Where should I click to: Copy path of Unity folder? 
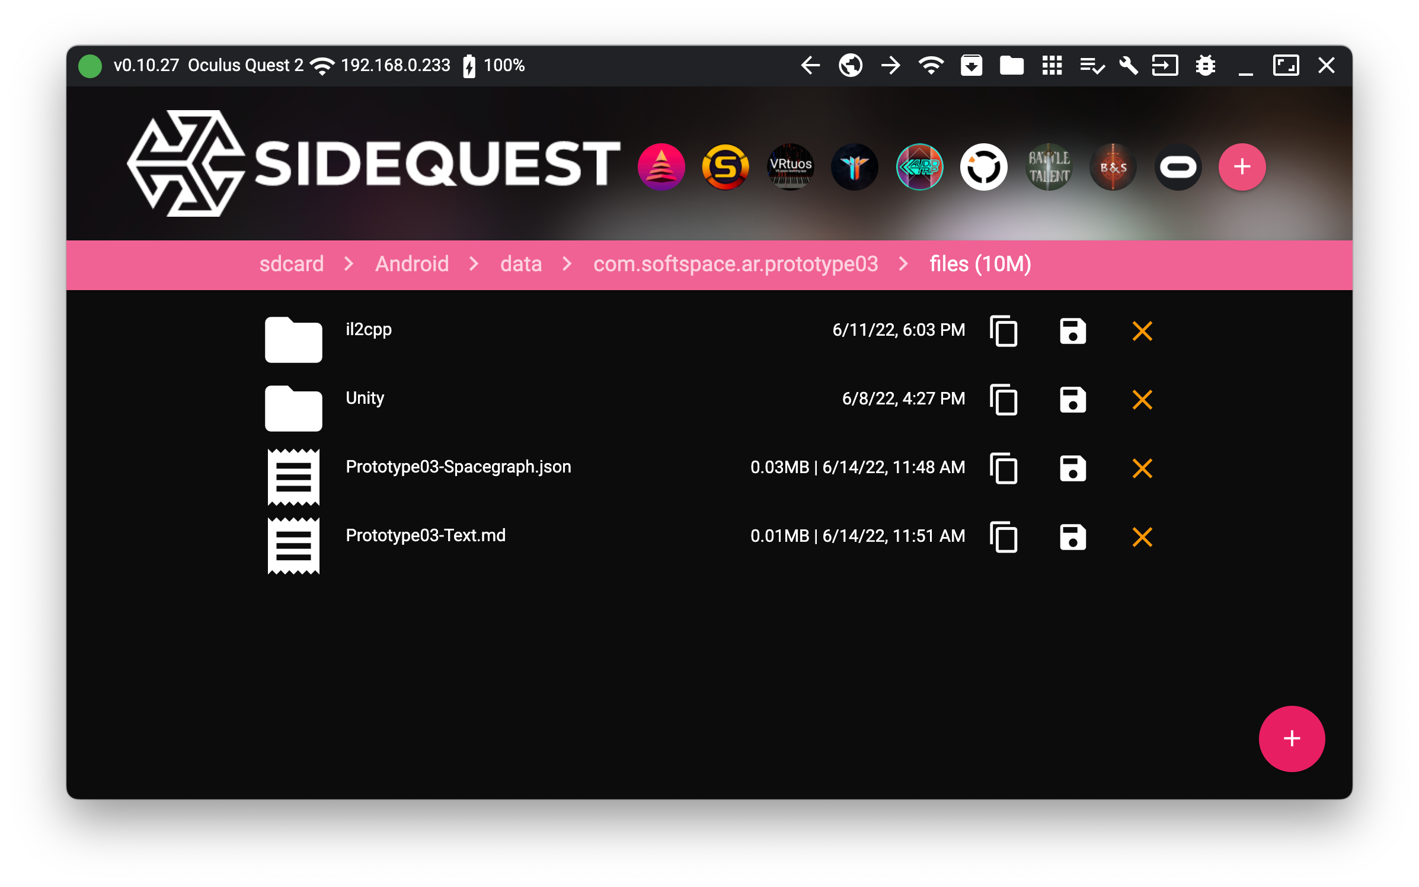click(1003, 399)
